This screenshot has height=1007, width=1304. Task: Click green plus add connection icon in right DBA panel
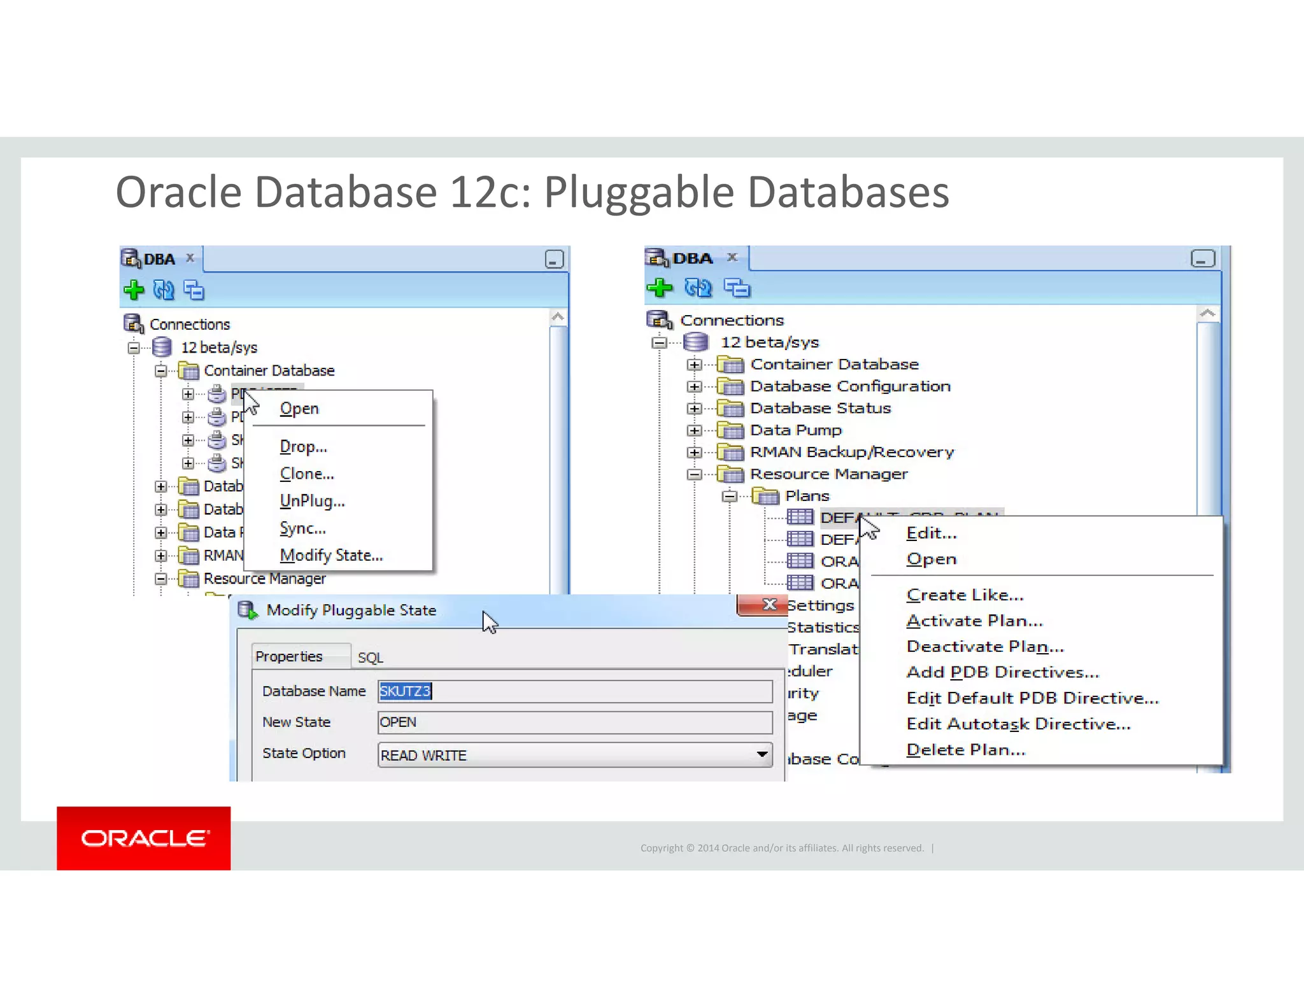click(660, 288)
